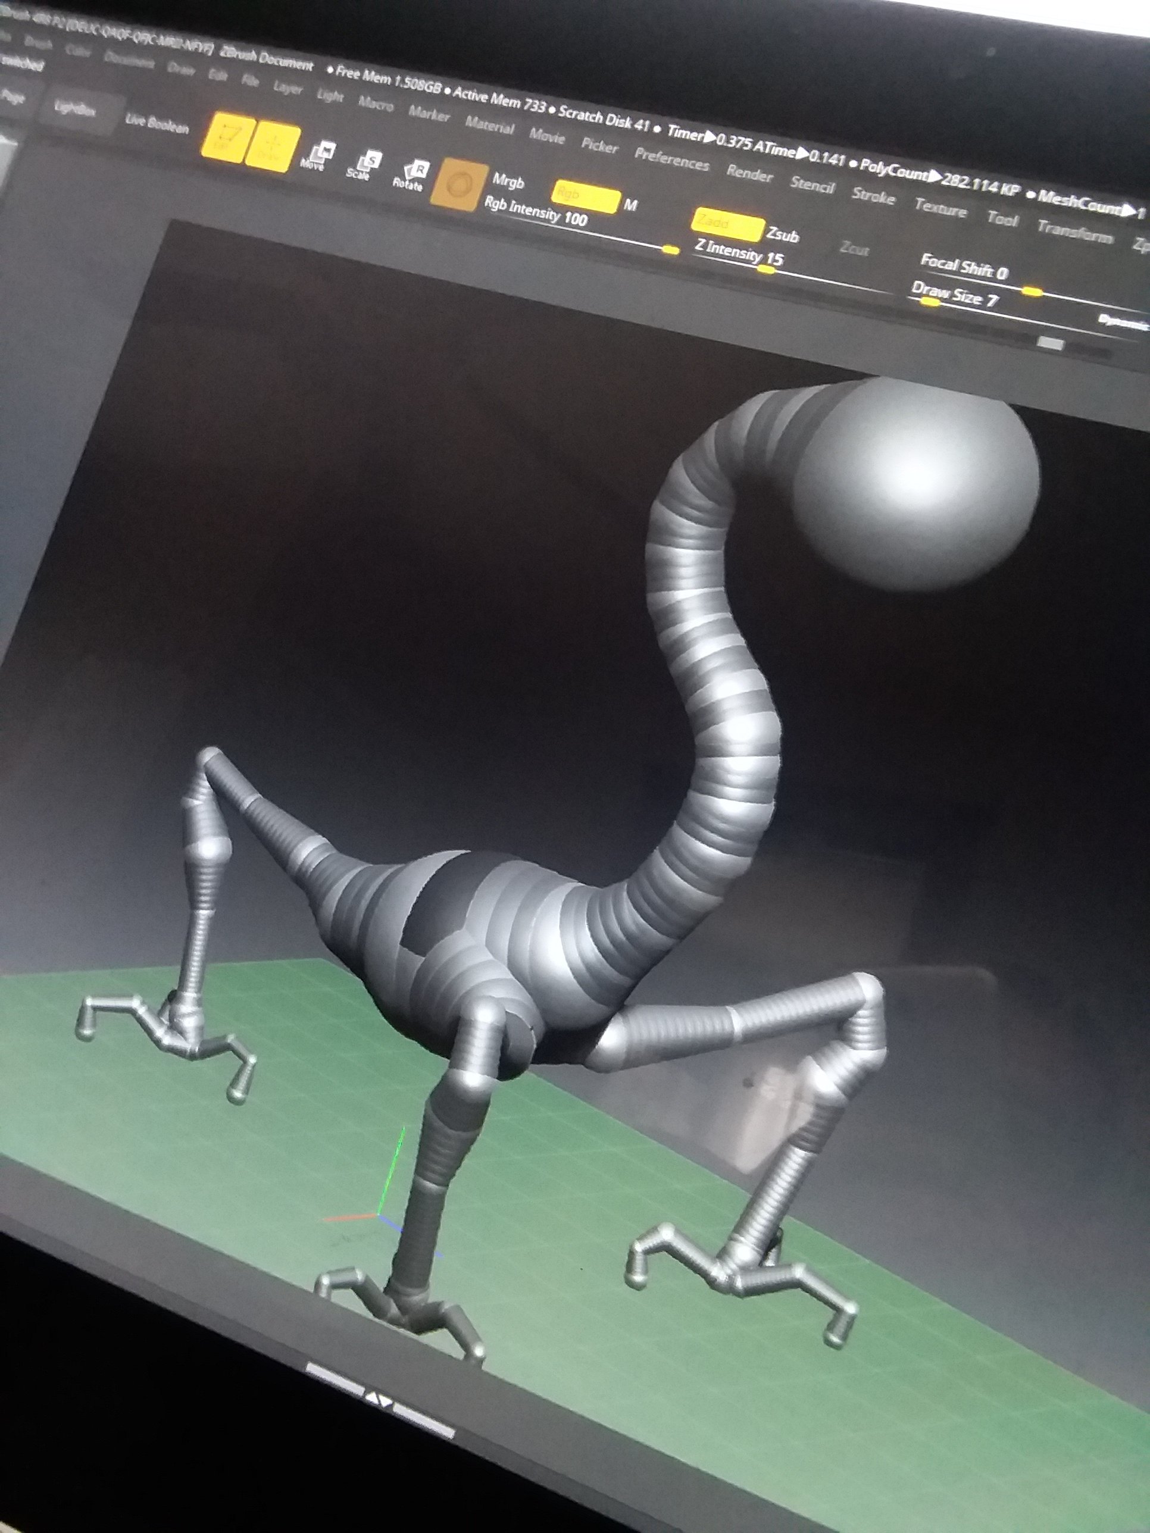Open the Brush menu
This screenshot has width=1150, height=1533.
point(38,43)
